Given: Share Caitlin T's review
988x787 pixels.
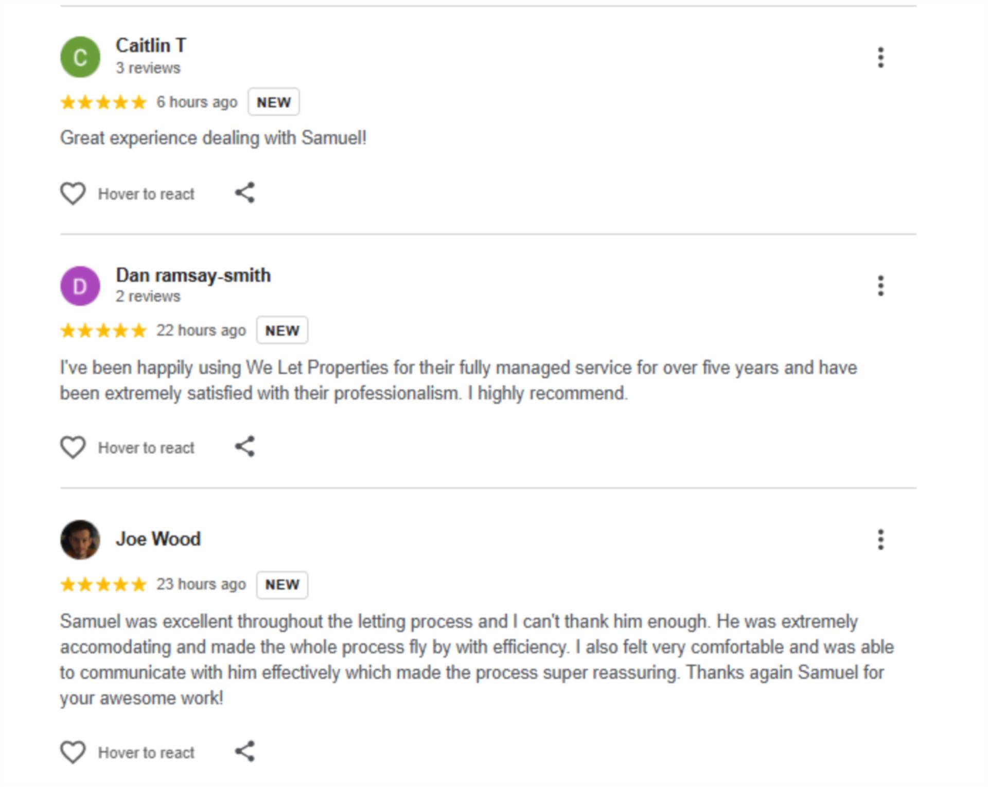Looking at the screenshot, I should (x=245, y=193).
